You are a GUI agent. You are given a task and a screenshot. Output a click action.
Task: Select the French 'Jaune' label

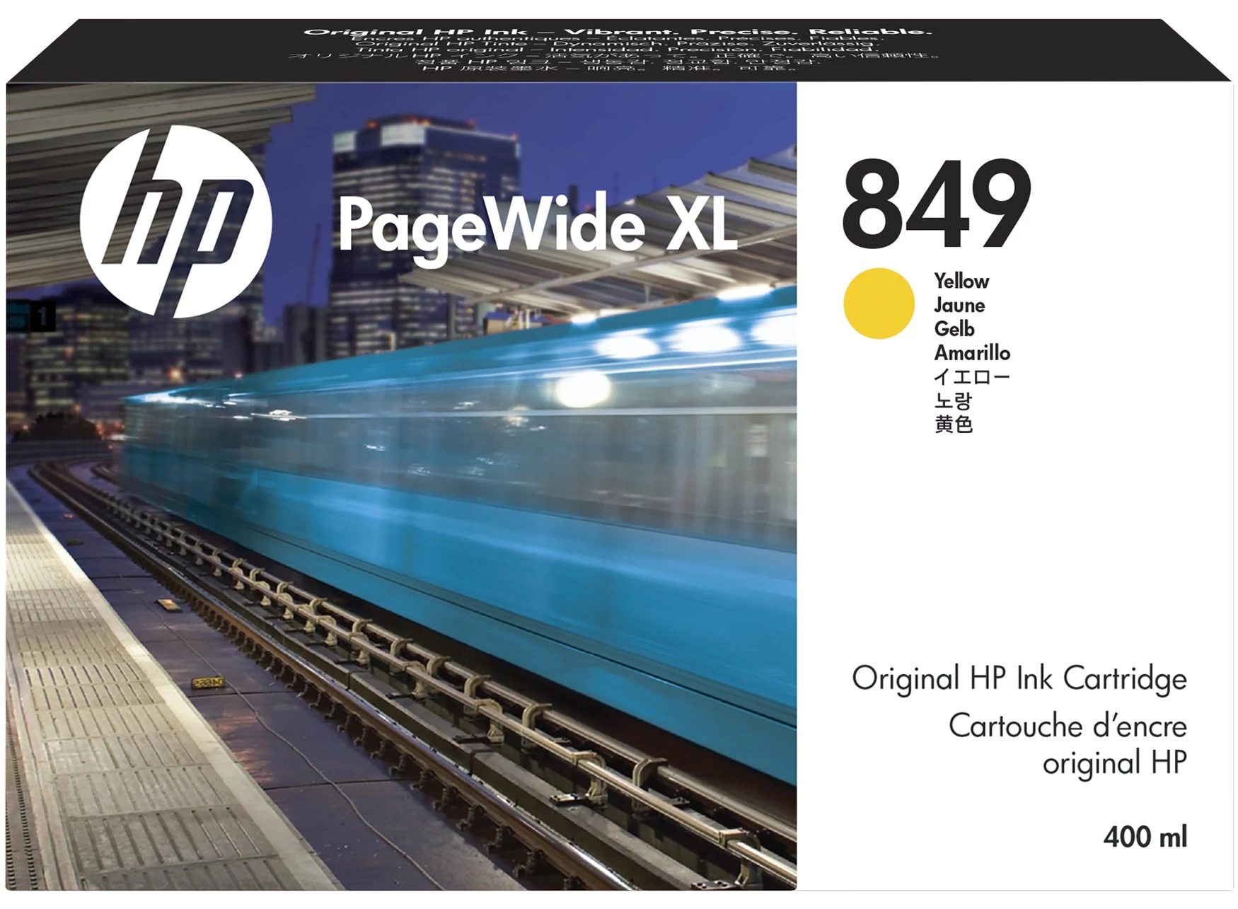click(959, 306)
